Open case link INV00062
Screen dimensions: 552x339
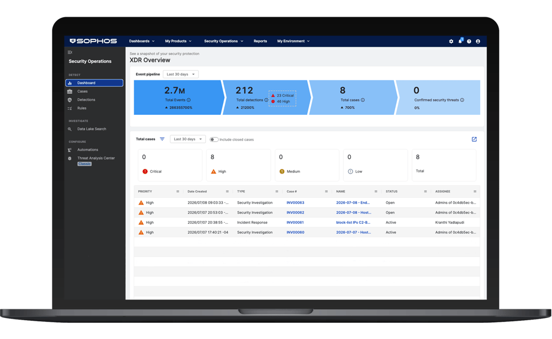pos(295,213)
